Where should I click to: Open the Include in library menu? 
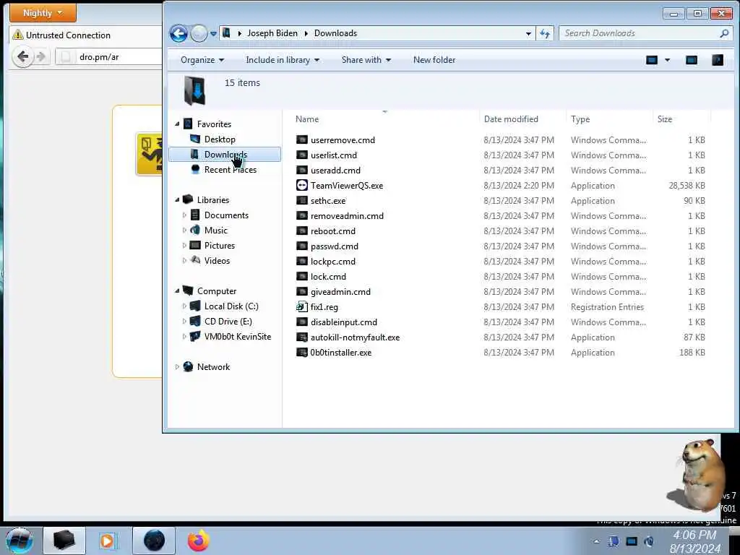coord(283,60)
